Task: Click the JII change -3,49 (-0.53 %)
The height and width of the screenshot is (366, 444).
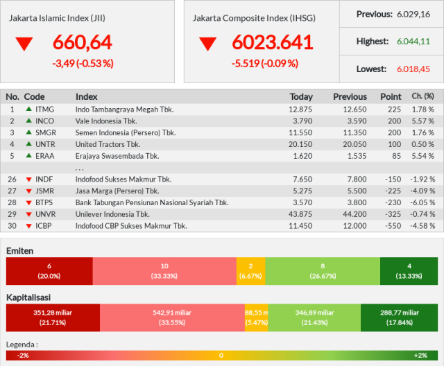Action: (x=83, y=63)
